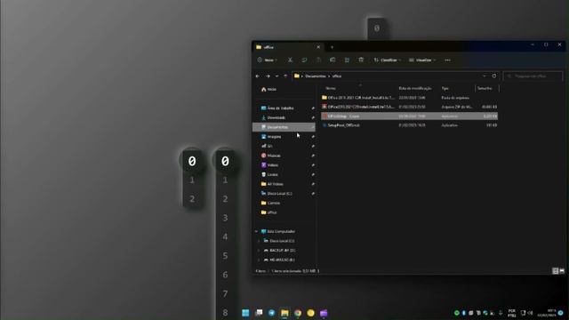
Task: Expand Disco Local (C:) under Este Computador
Action: (x=259, y=241)
